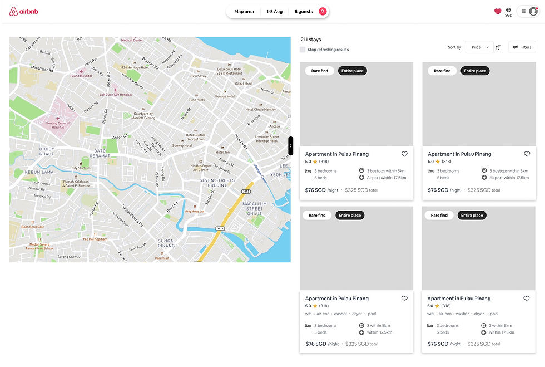
Task: Open the top-right Apartment in Pulau Pinang title
Action: pyautogui.click(x=459, y=154)
